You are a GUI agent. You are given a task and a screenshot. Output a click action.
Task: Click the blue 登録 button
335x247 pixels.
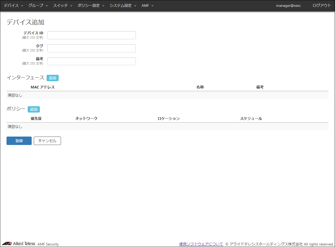(x=19, y=141)
